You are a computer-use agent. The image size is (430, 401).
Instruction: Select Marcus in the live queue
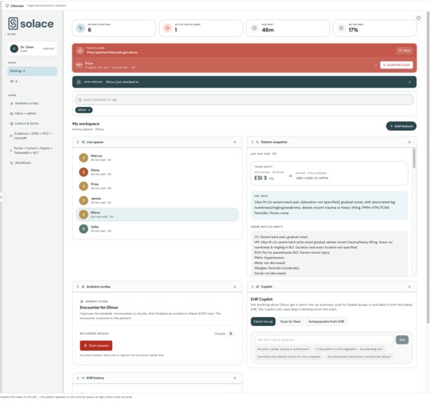click(x=157, y=157)
